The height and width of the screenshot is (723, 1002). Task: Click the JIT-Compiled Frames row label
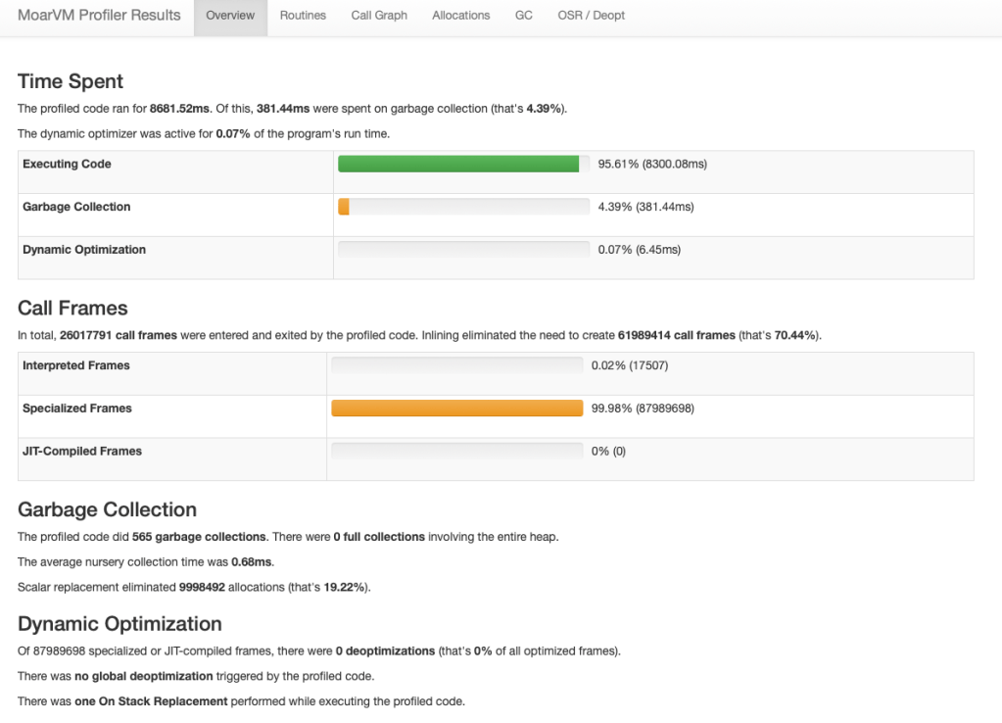tap(81, 452)
